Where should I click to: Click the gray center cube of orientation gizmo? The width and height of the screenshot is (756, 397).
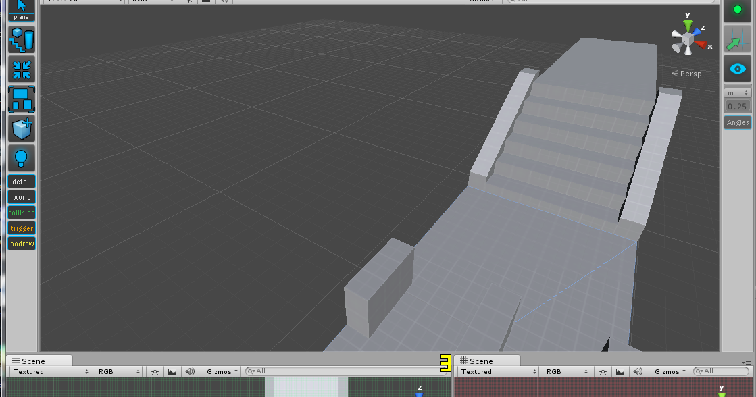coord(688,40)
